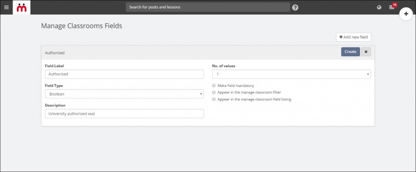Click the round plus compose button

click(406, 14)
